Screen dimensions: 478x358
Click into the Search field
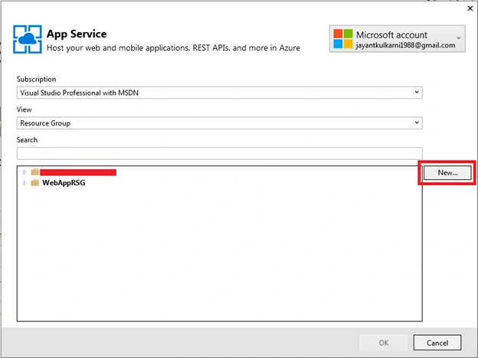coord(220,154)
